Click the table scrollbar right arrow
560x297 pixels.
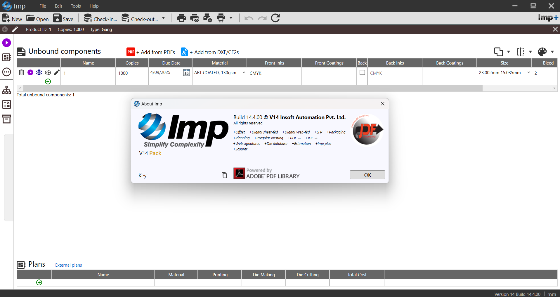554,88
